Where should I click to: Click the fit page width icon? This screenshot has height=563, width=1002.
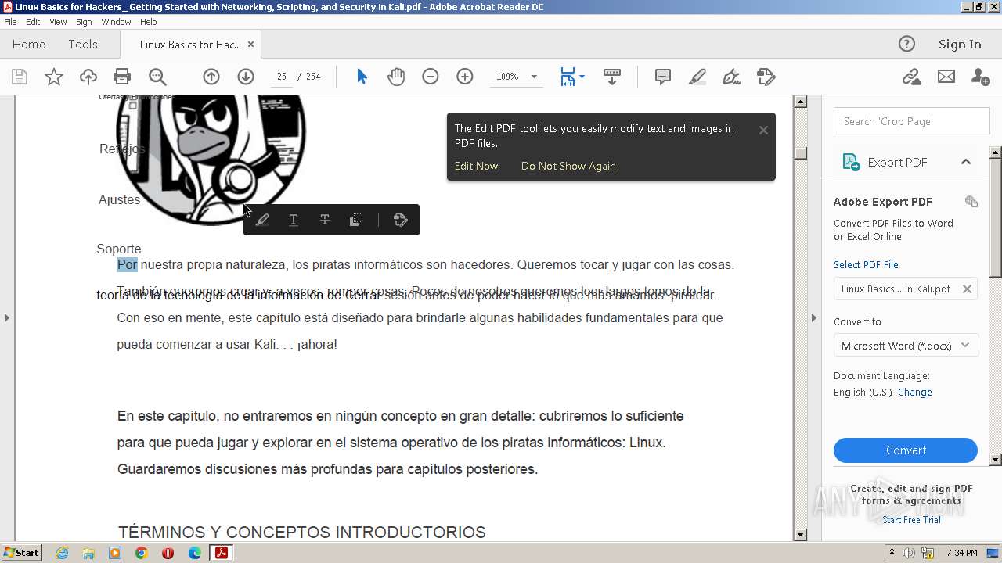pos(568,77)
